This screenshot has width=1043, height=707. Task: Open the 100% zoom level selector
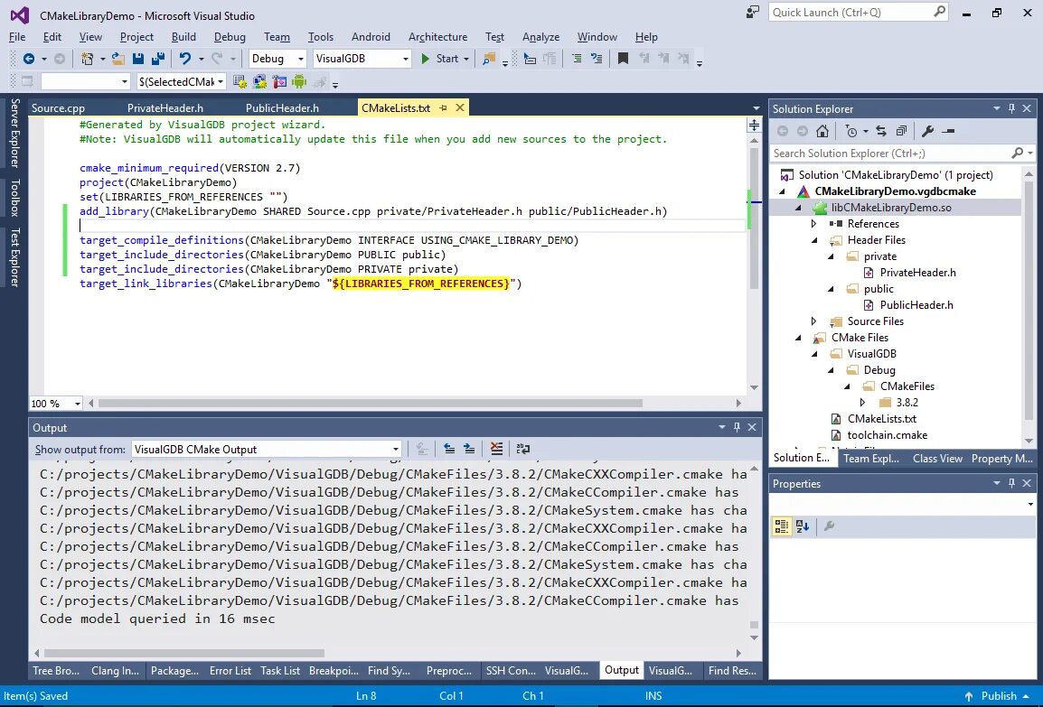[x=54, y=403]
